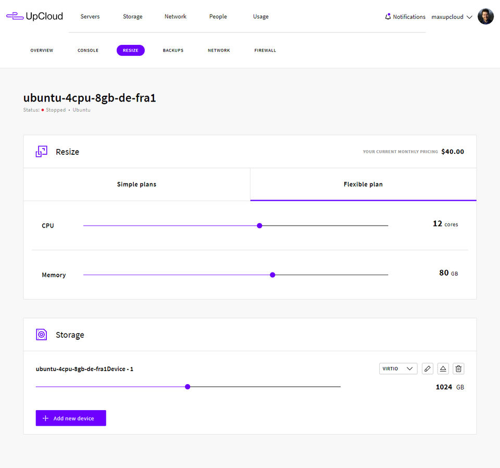Delete the storage device with trash icon
Viewport: 500px width, 468px height.
pyautogui.click(x=458, y=368)
